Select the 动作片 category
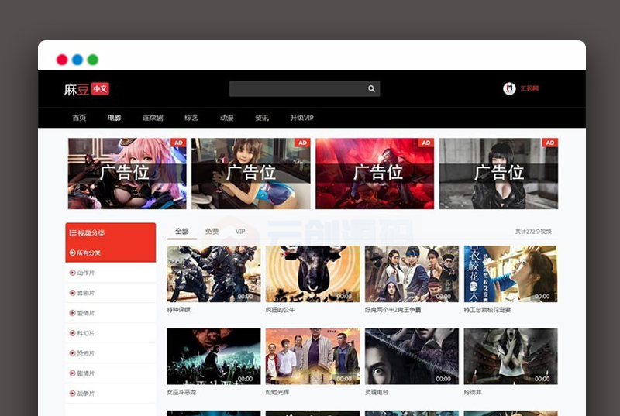Viewport: 620px width, 416px height. (110, 273)
